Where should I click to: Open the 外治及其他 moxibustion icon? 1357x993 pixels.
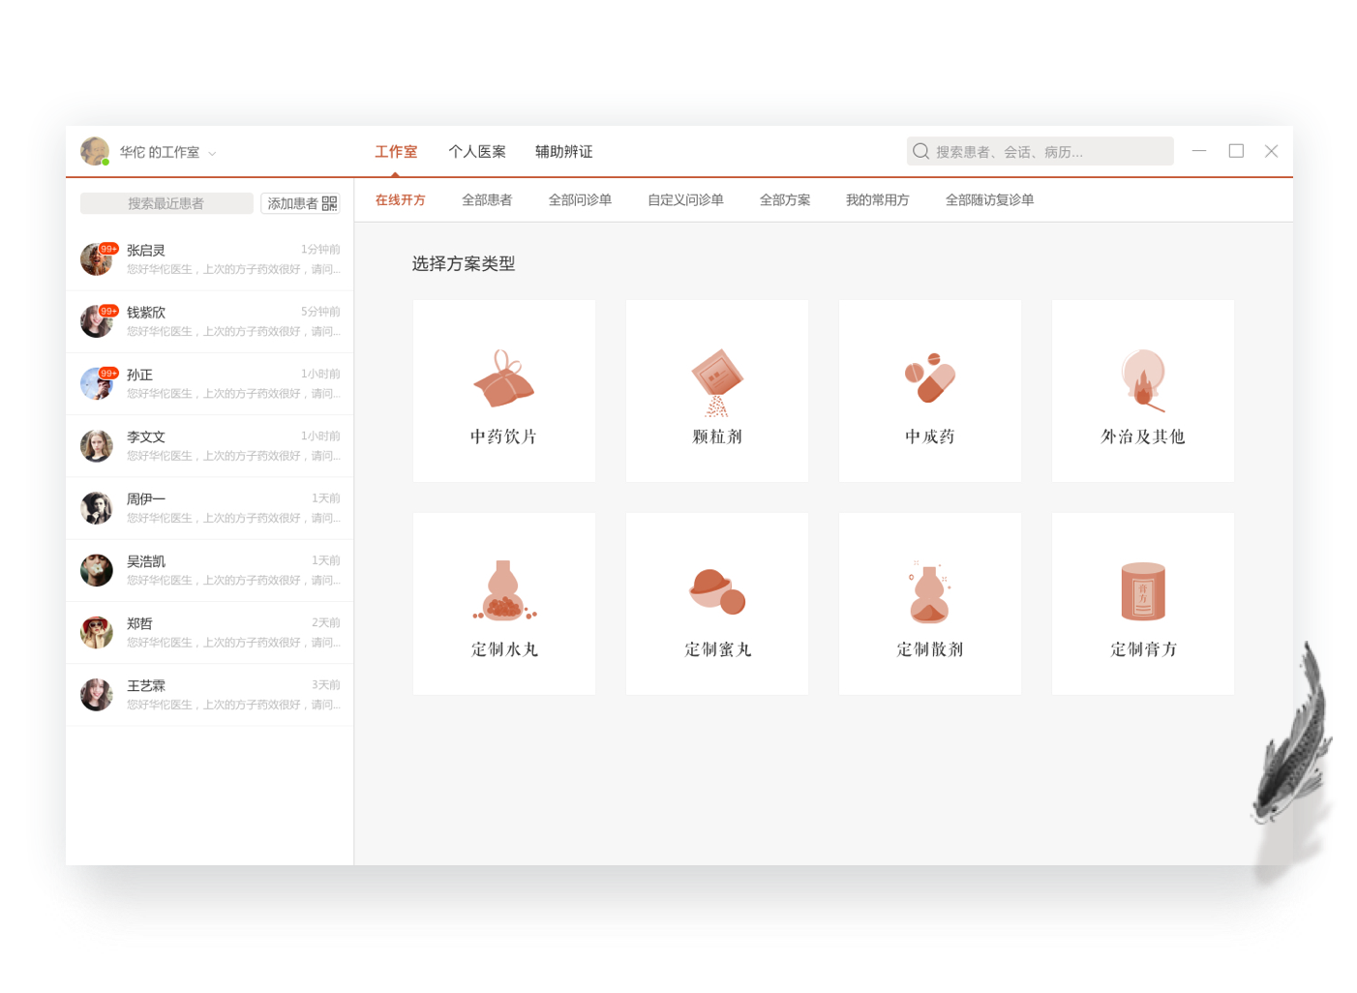click(1142, 380)
